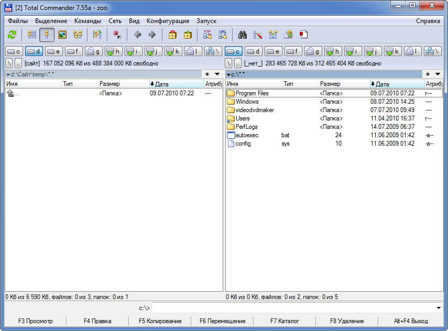
Task: Open the command line history dropdown
Action: 438,308
